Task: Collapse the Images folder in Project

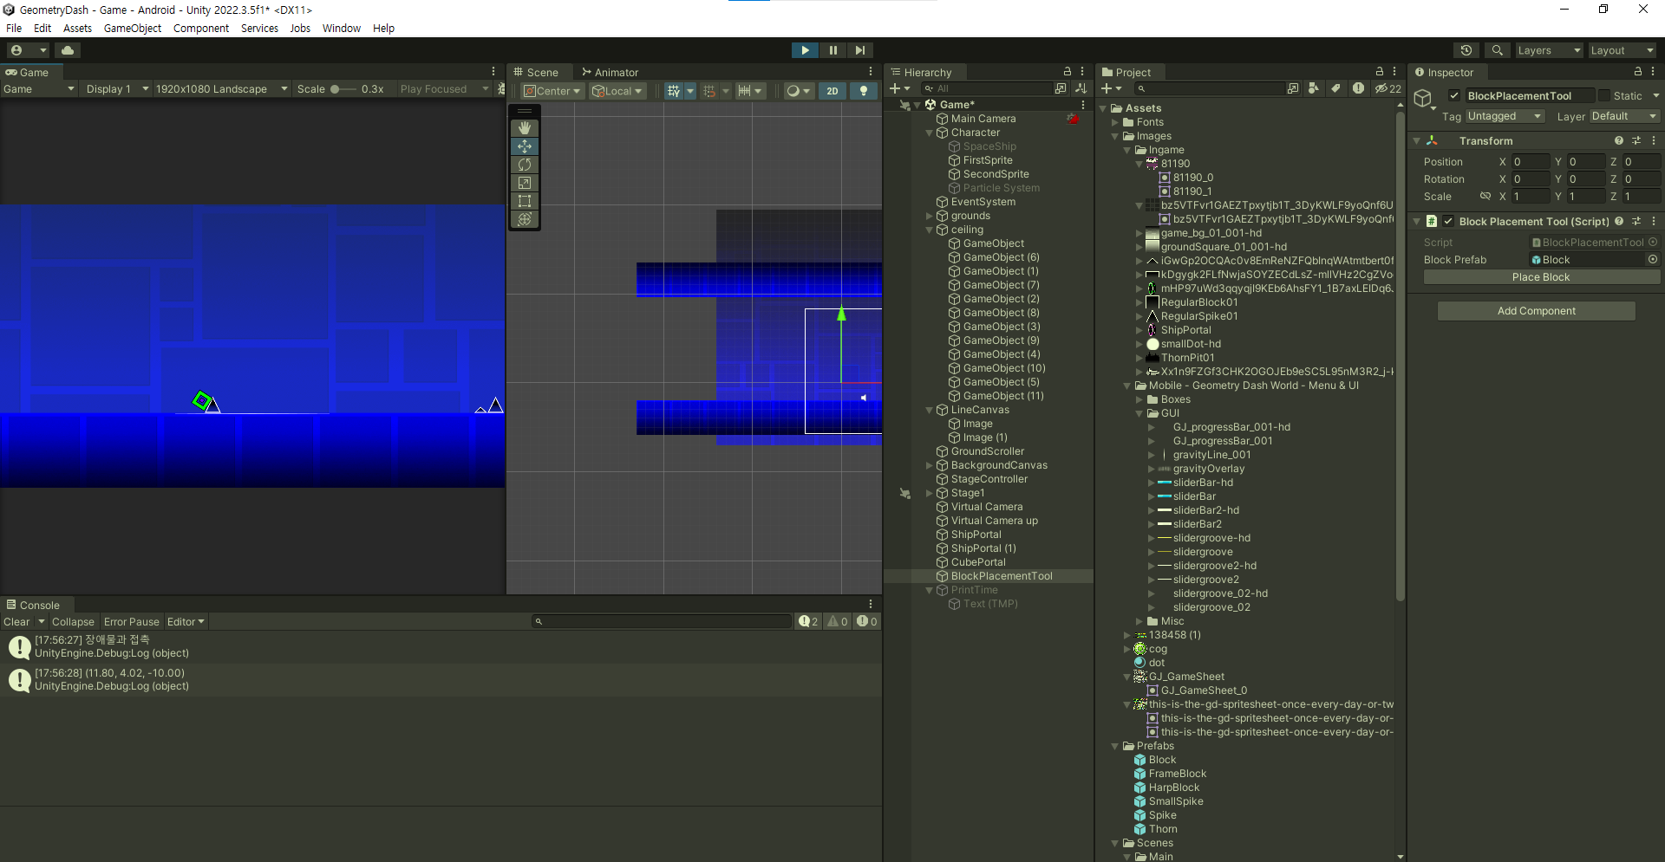Action: (x=1115, y=136)
